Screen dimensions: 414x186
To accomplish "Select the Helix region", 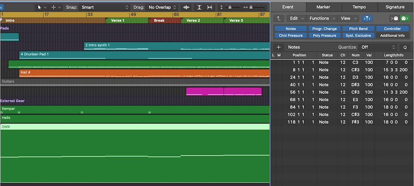I will tap(135, 119).
